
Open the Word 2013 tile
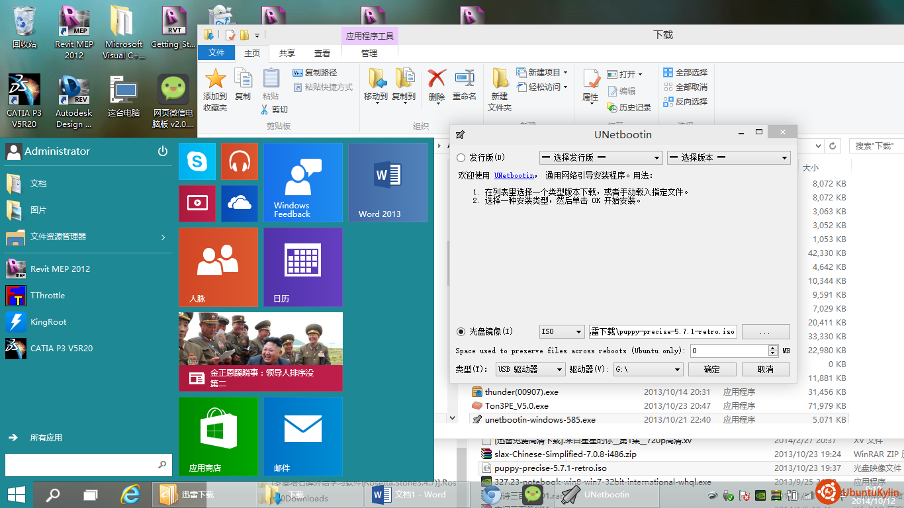(x=387, y=182)
